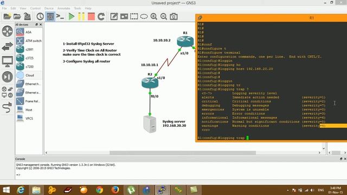The height and width of the screenshot is (195, 347).
Task: Launch Internet Explorer from the taskbar
Action: (x=21, y=190)
